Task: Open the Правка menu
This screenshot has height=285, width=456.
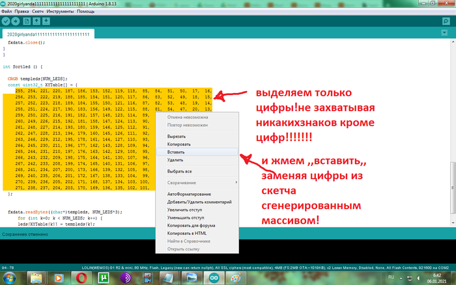Action: click(21, 11)
